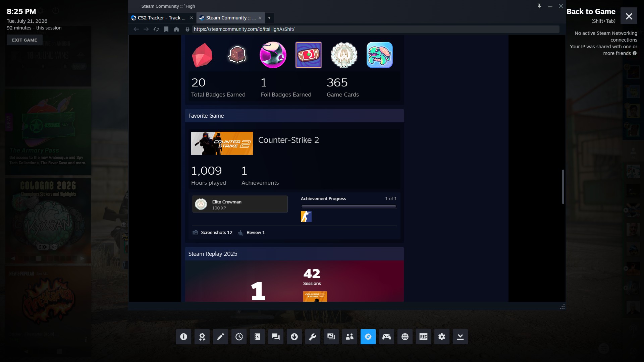This screenshot has width=644, height=362.
Task: Focus the steamcommunity.com URL address bar
Action: coord(376,29)
